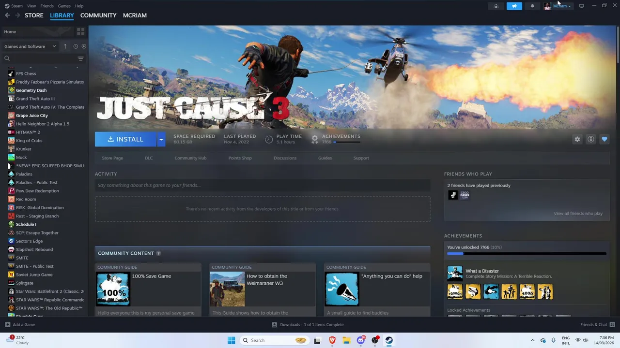Screen dimensions: 620x348
Task: Go to the COMMUNITY tab
Action: point(98,15)
